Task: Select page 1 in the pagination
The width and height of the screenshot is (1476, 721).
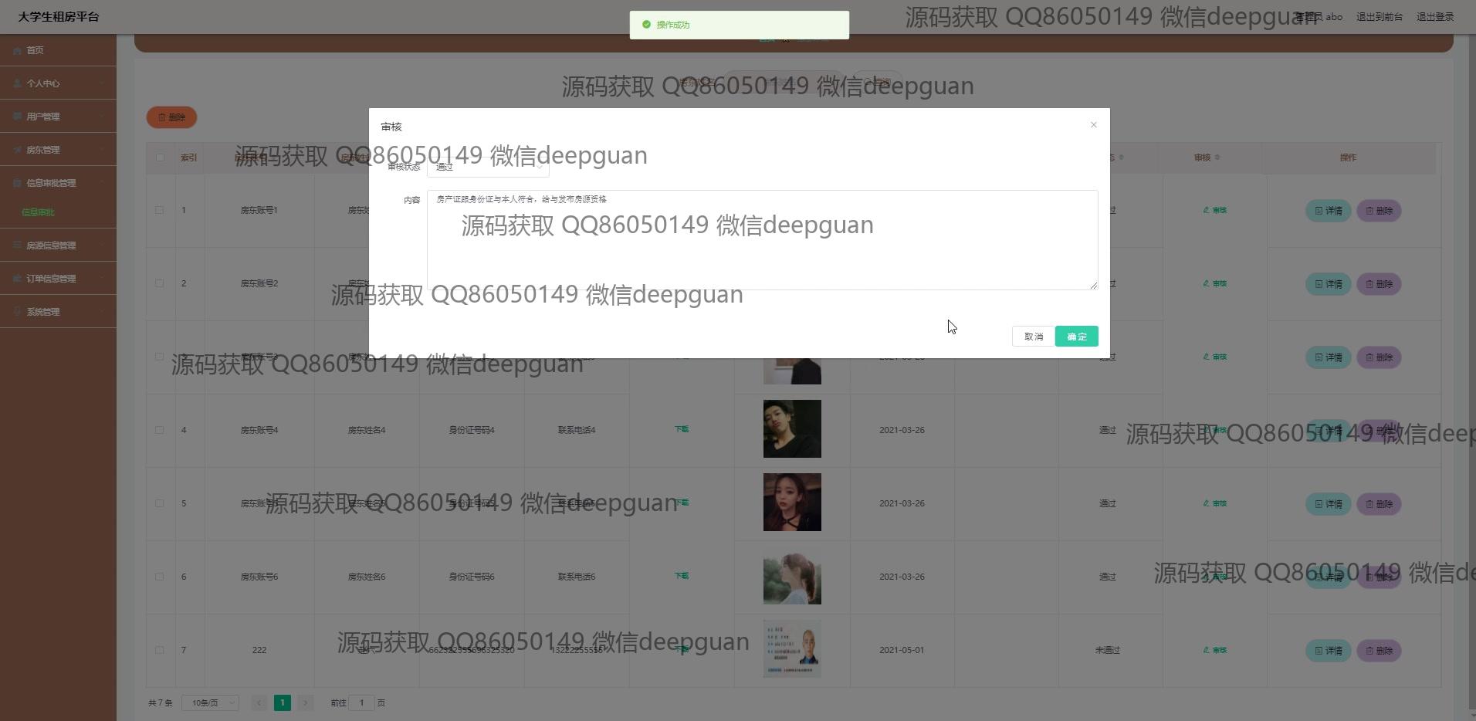Action: point(283,702)
